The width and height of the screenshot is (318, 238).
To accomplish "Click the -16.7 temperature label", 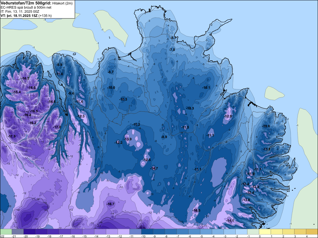I will (x=111, y=204).
